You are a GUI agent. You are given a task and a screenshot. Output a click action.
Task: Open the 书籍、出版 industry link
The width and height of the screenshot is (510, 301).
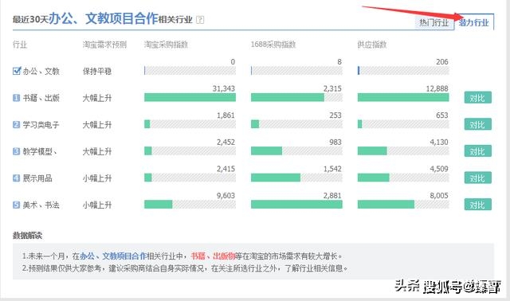tap(41, 98)
